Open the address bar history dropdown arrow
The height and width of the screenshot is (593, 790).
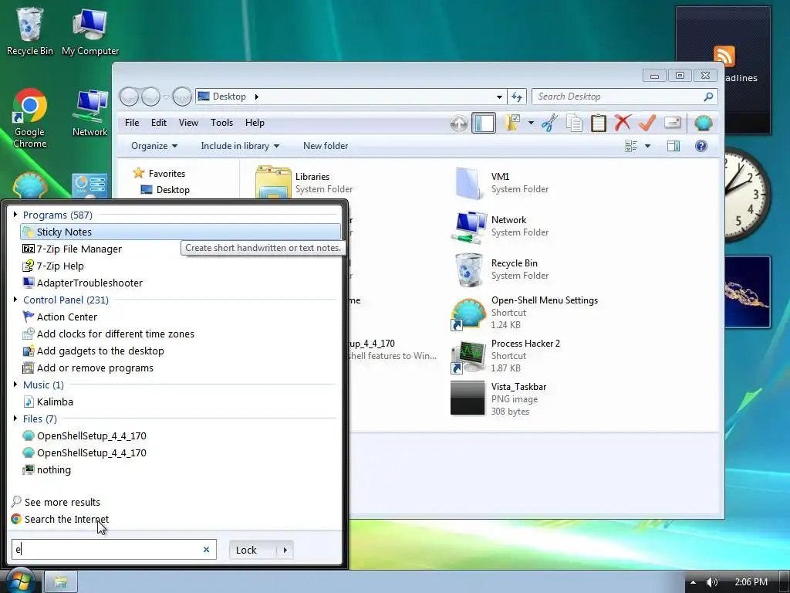499,97
